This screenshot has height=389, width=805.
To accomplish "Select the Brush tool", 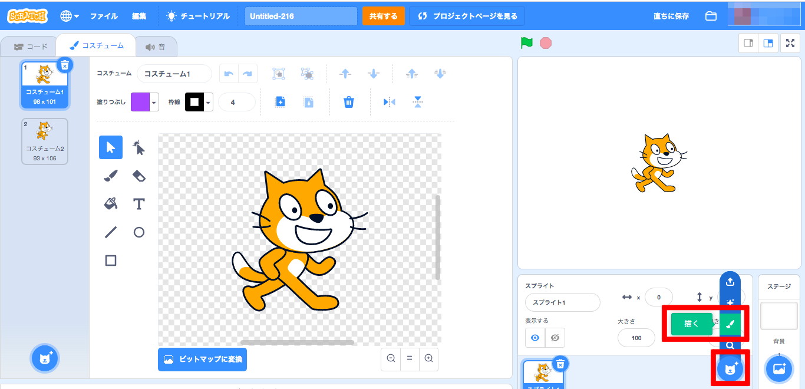I will click(111, 176).
